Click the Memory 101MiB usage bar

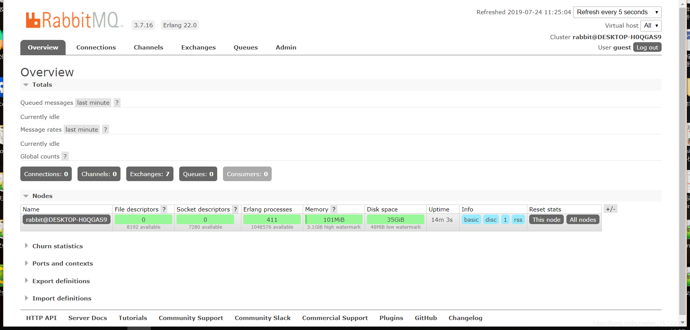coord(334,219)
